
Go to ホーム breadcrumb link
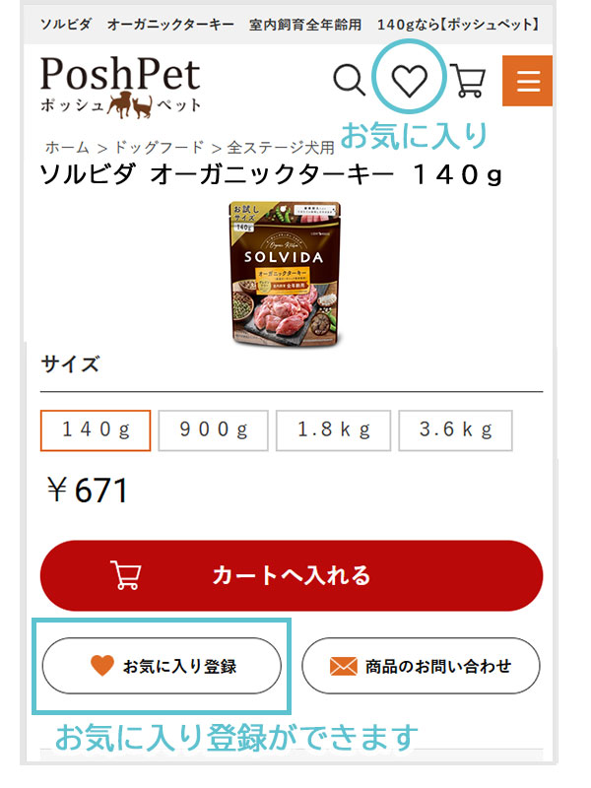click(67, 147)
